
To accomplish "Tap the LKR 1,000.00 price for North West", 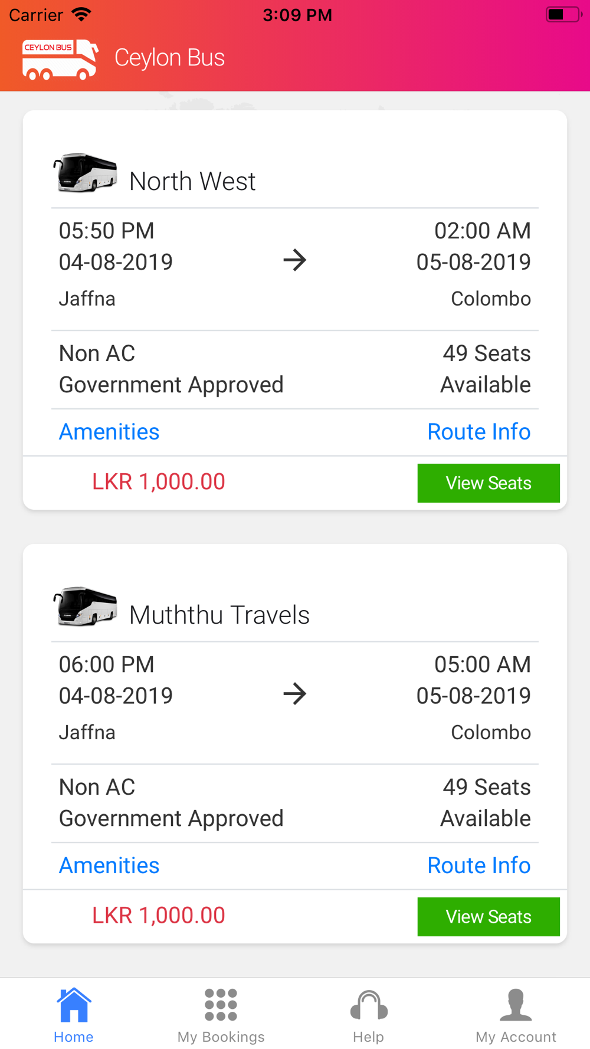I will (x=159, y=482).
